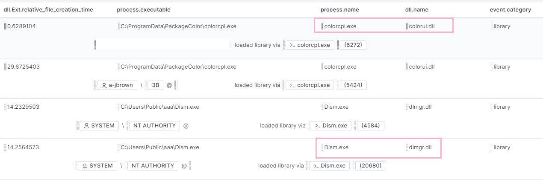Image resolution: width=543 pixels, height=182 pixels.
Task: Open the 3B domain badge
Action: tap(155, 85)
